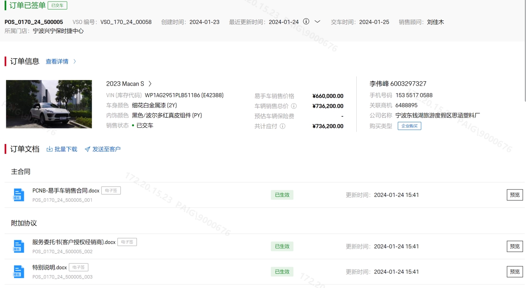This screenshot has height=288, width=526.
Task: Click the sales consultant name 刘佳木
Action: tap(436, 22)
